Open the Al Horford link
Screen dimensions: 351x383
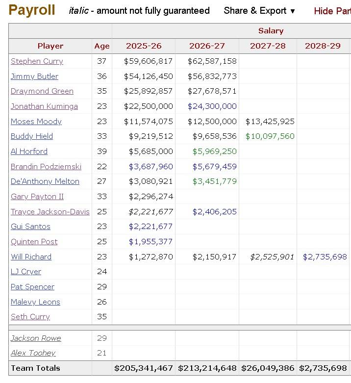[x=29, y=152]
